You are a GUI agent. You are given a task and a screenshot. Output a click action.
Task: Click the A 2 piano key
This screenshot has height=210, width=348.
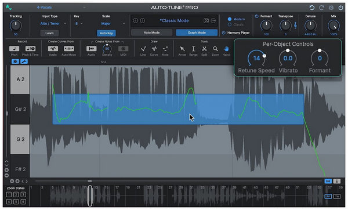20,79
